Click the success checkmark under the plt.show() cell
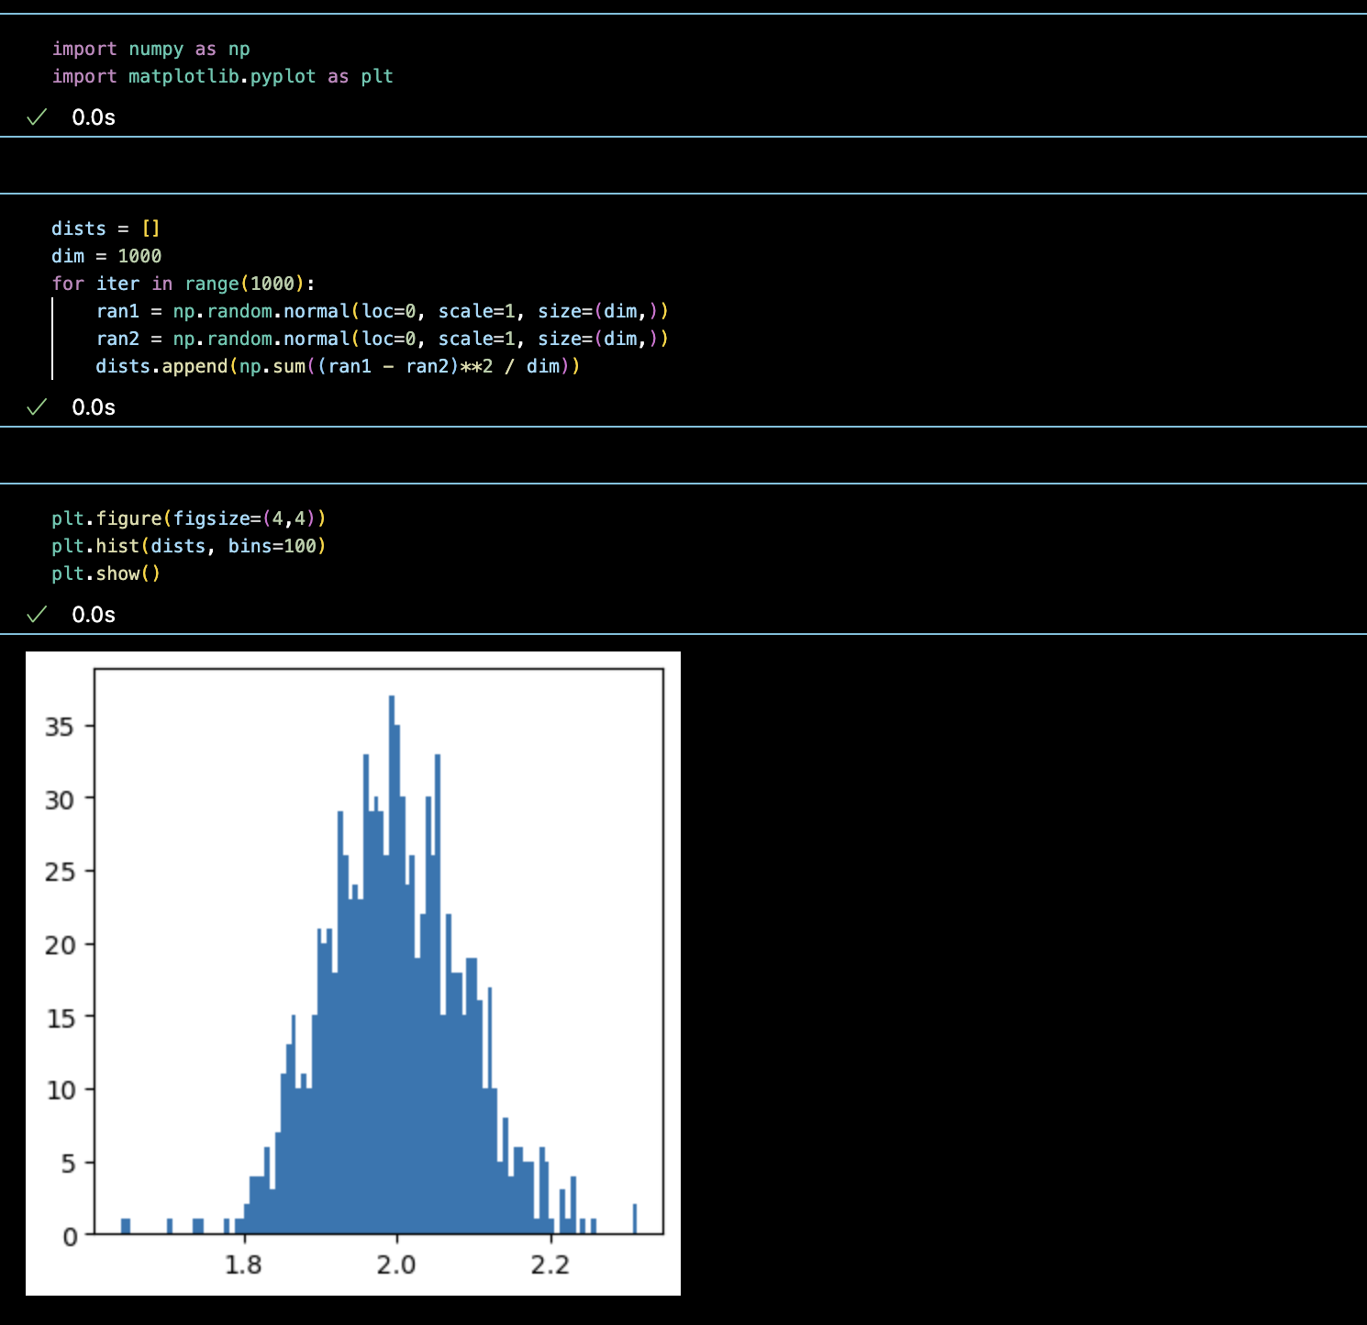The width and height of the screenshot is (1367, 1325). [x=37, y=615]
